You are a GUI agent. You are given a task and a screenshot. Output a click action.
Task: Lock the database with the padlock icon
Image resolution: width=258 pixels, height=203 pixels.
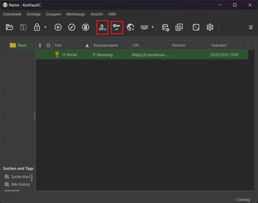[x=37, y=27]
